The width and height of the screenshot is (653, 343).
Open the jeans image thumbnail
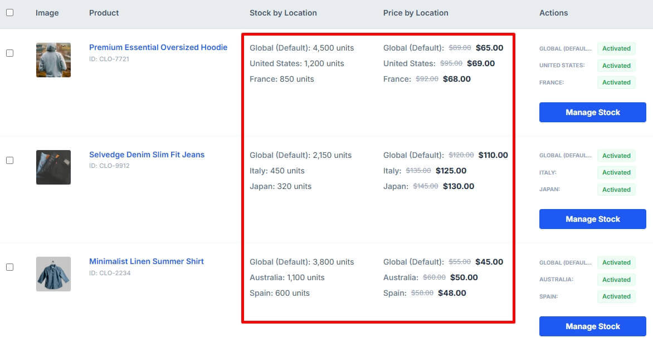pyautogui.click(x=53, y=167)
